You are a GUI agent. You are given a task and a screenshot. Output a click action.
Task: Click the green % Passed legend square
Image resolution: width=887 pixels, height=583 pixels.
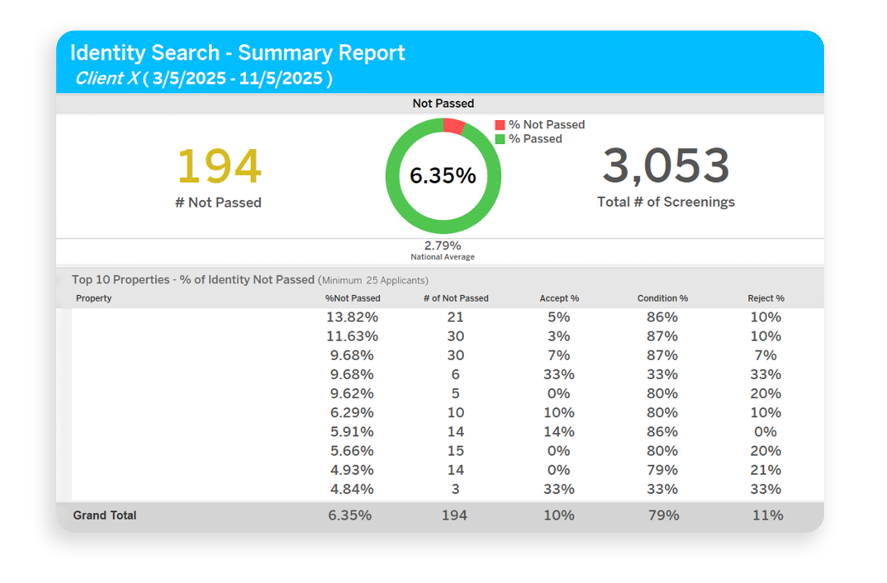click(499, 139)
